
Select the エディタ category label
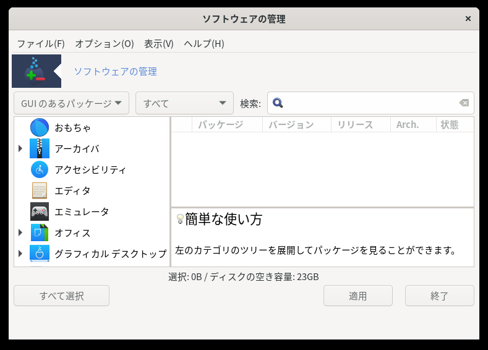(72, 190)
